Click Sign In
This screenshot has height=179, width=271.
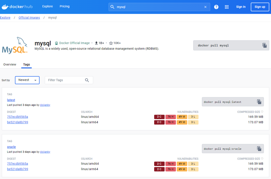(241, 7)
